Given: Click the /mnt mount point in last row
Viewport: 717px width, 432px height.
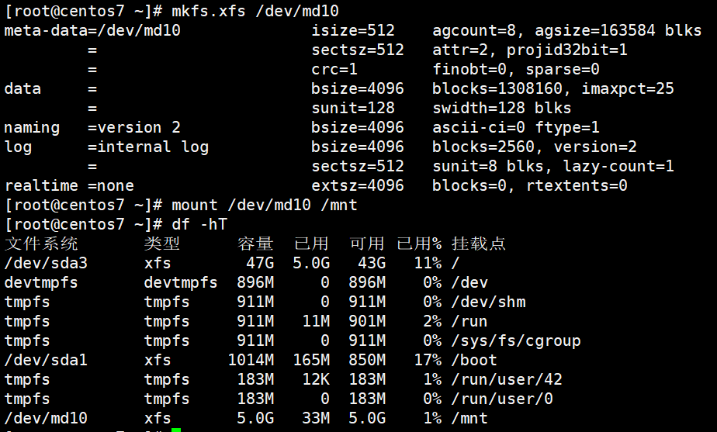Looking at the screenshot, I should click(469, 418).
